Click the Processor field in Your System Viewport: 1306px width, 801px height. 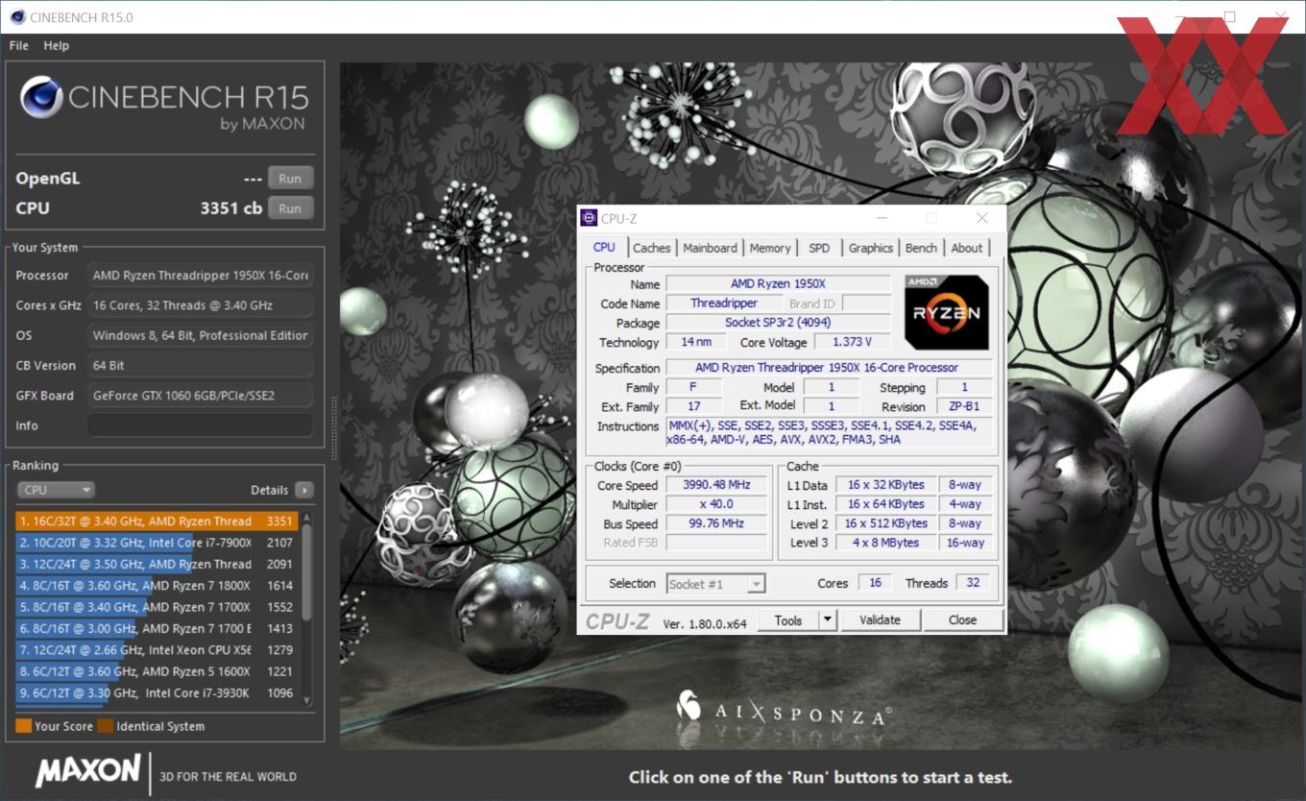201,276
